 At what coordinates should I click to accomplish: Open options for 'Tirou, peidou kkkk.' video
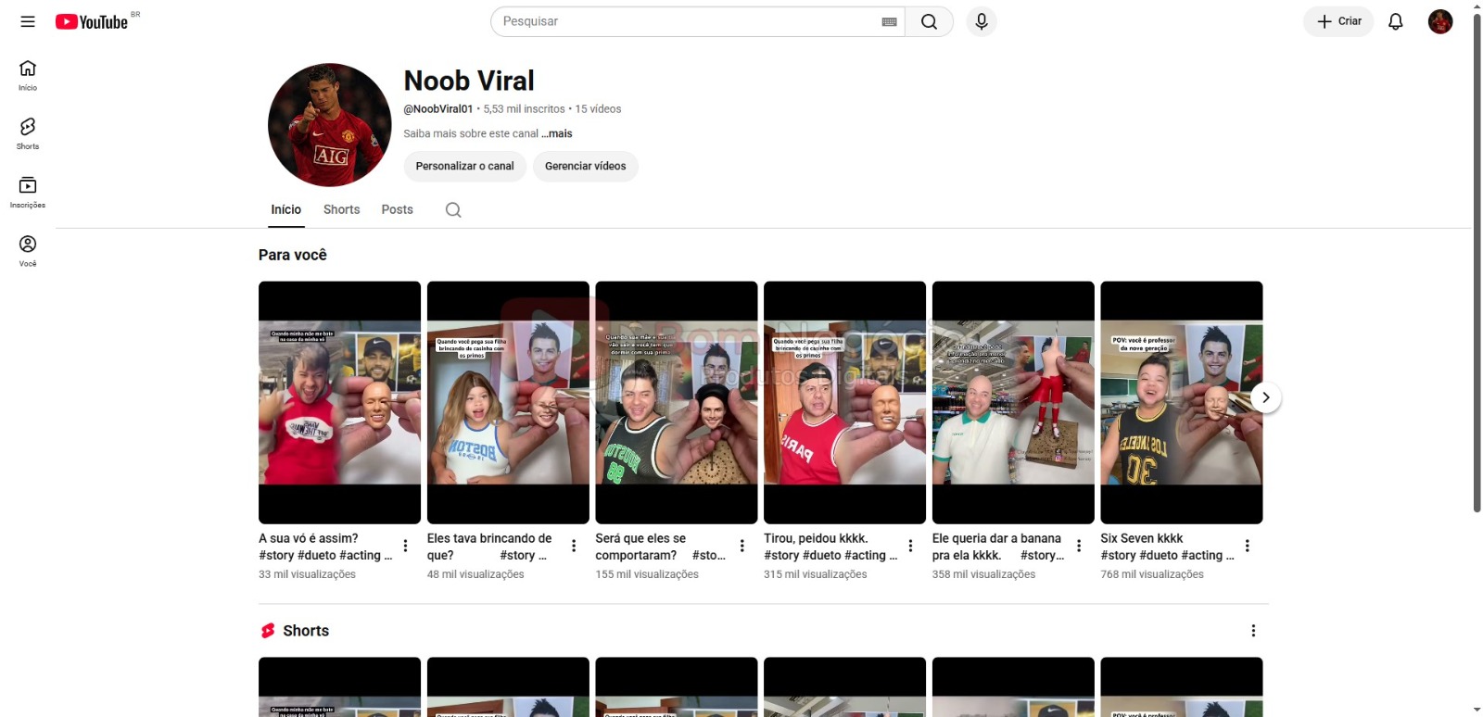910,546
